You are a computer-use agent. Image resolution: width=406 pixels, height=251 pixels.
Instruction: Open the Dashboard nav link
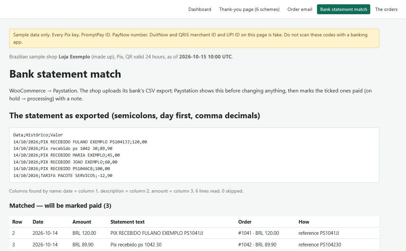200,9
